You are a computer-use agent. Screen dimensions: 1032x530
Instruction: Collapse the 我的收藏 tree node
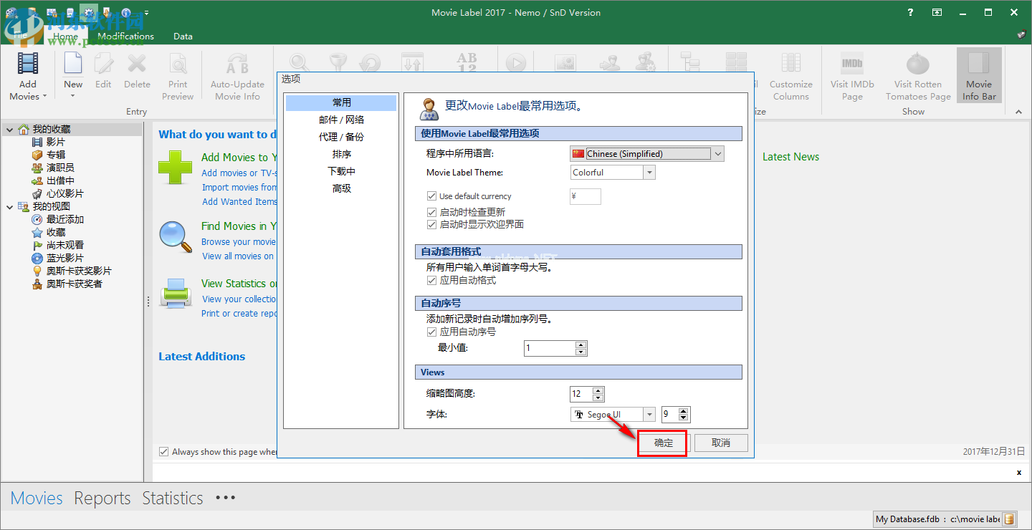pos(9,130)
